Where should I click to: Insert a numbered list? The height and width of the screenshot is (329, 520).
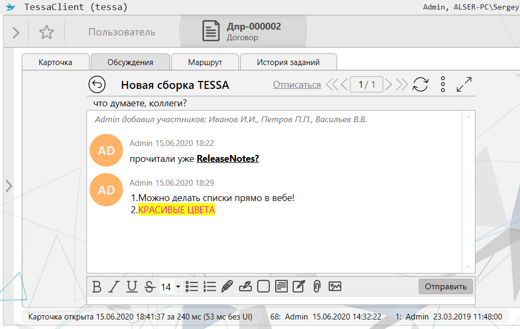point(209,287)
